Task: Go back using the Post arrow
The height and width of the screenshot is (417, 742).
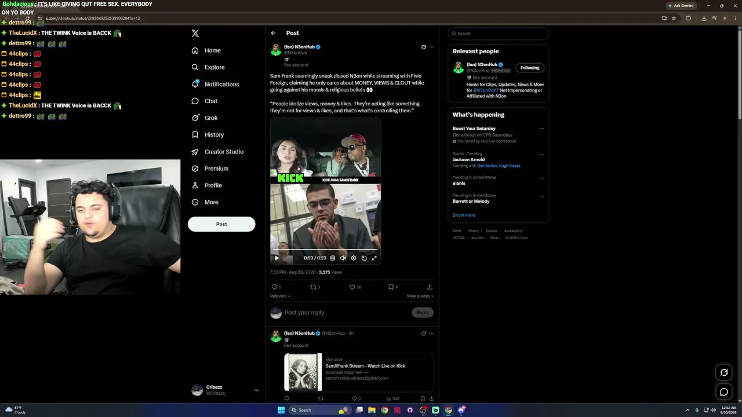Action: [x=273, y=33]
